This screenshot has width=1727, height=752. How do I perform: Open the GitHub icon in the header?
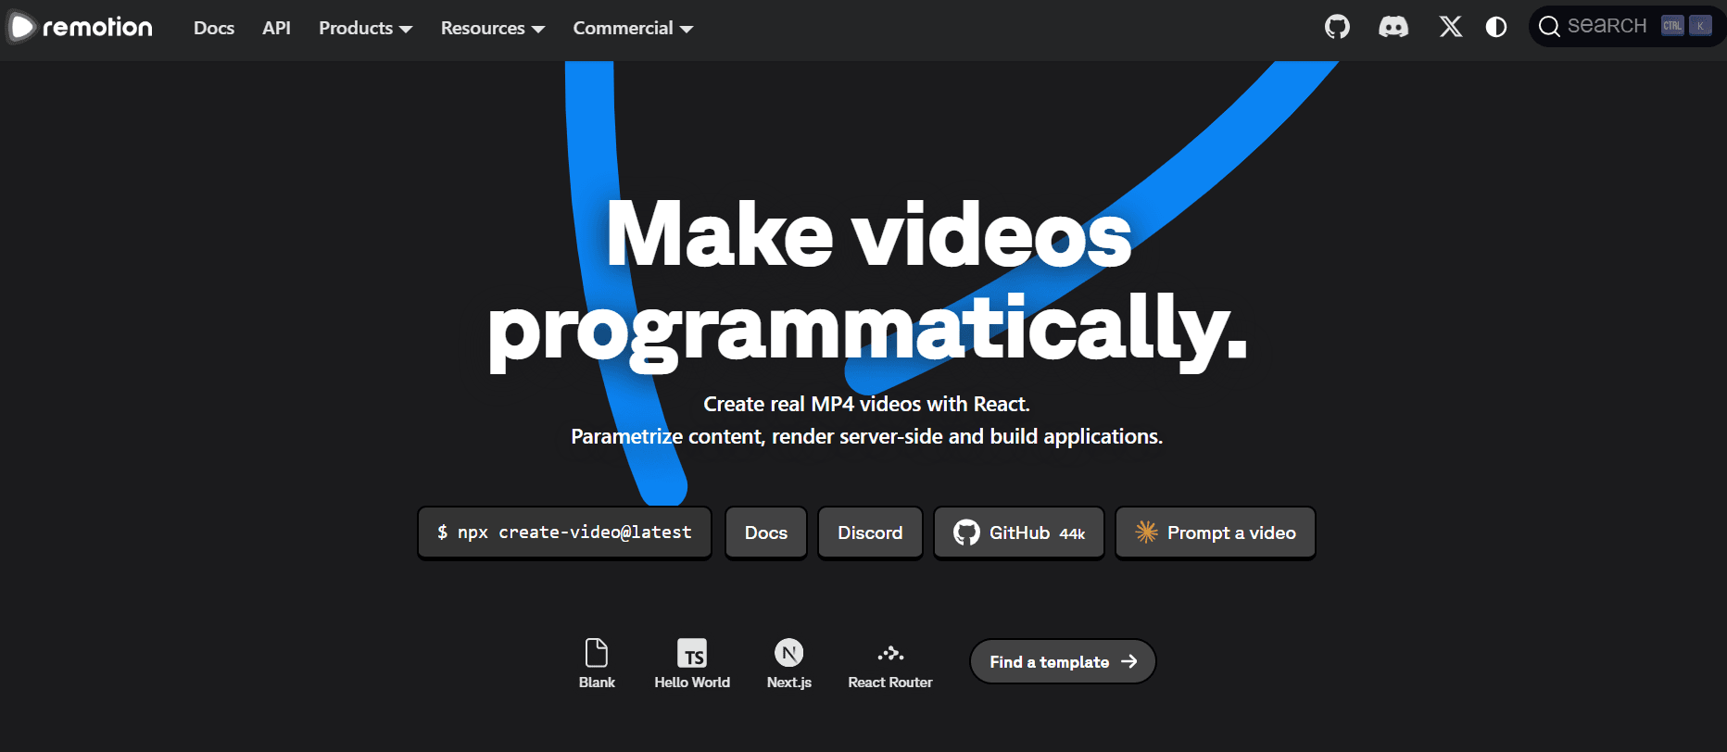1337,27
